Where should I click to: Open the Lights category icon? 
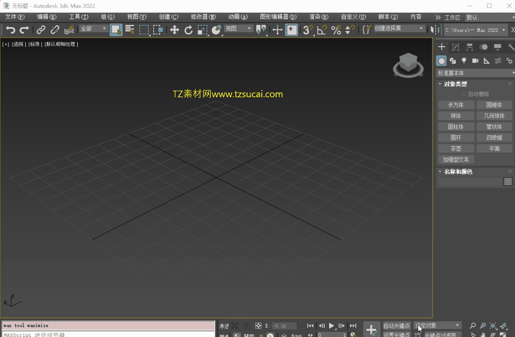[464, 61]
